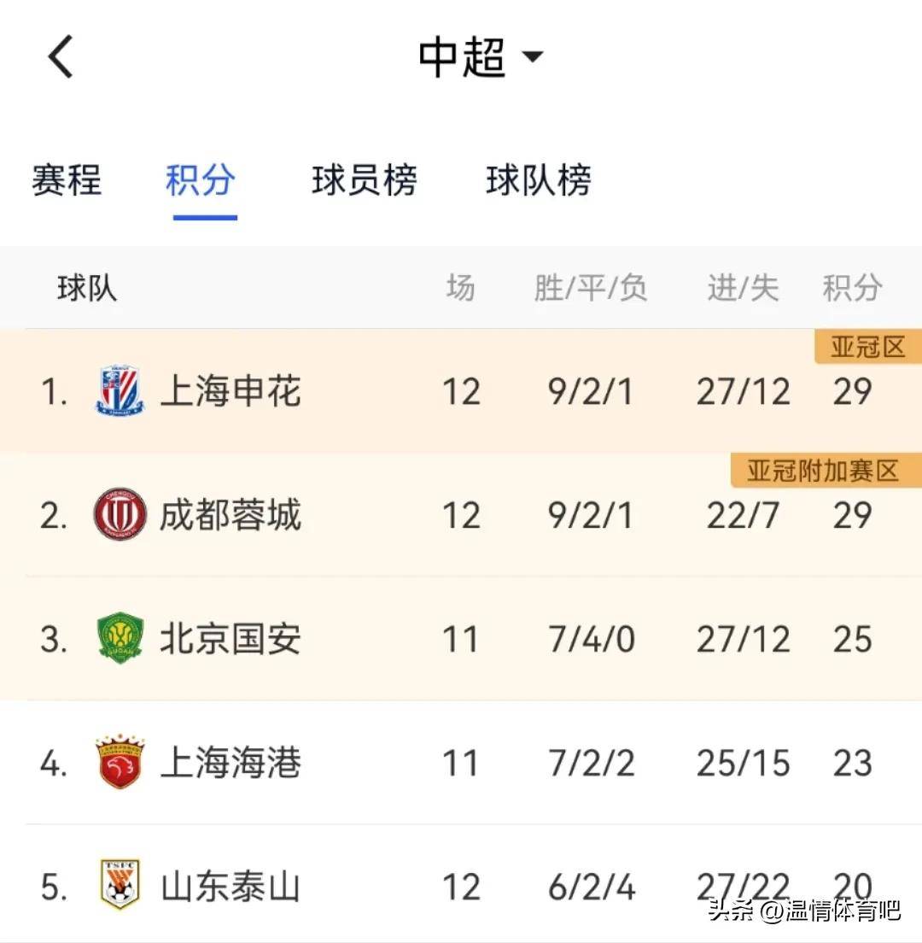Open the 球员榜 tab
Image resolution: width=922 pixels, height=943 pixels.
[365, 180]
